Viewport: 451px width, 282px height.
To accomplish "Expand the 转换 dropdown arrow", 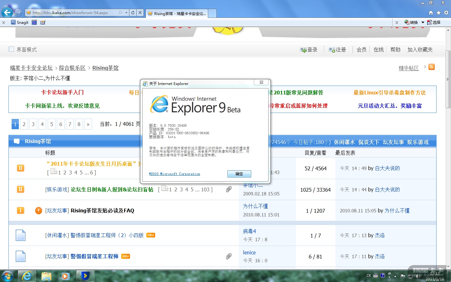I will (423, 22).
